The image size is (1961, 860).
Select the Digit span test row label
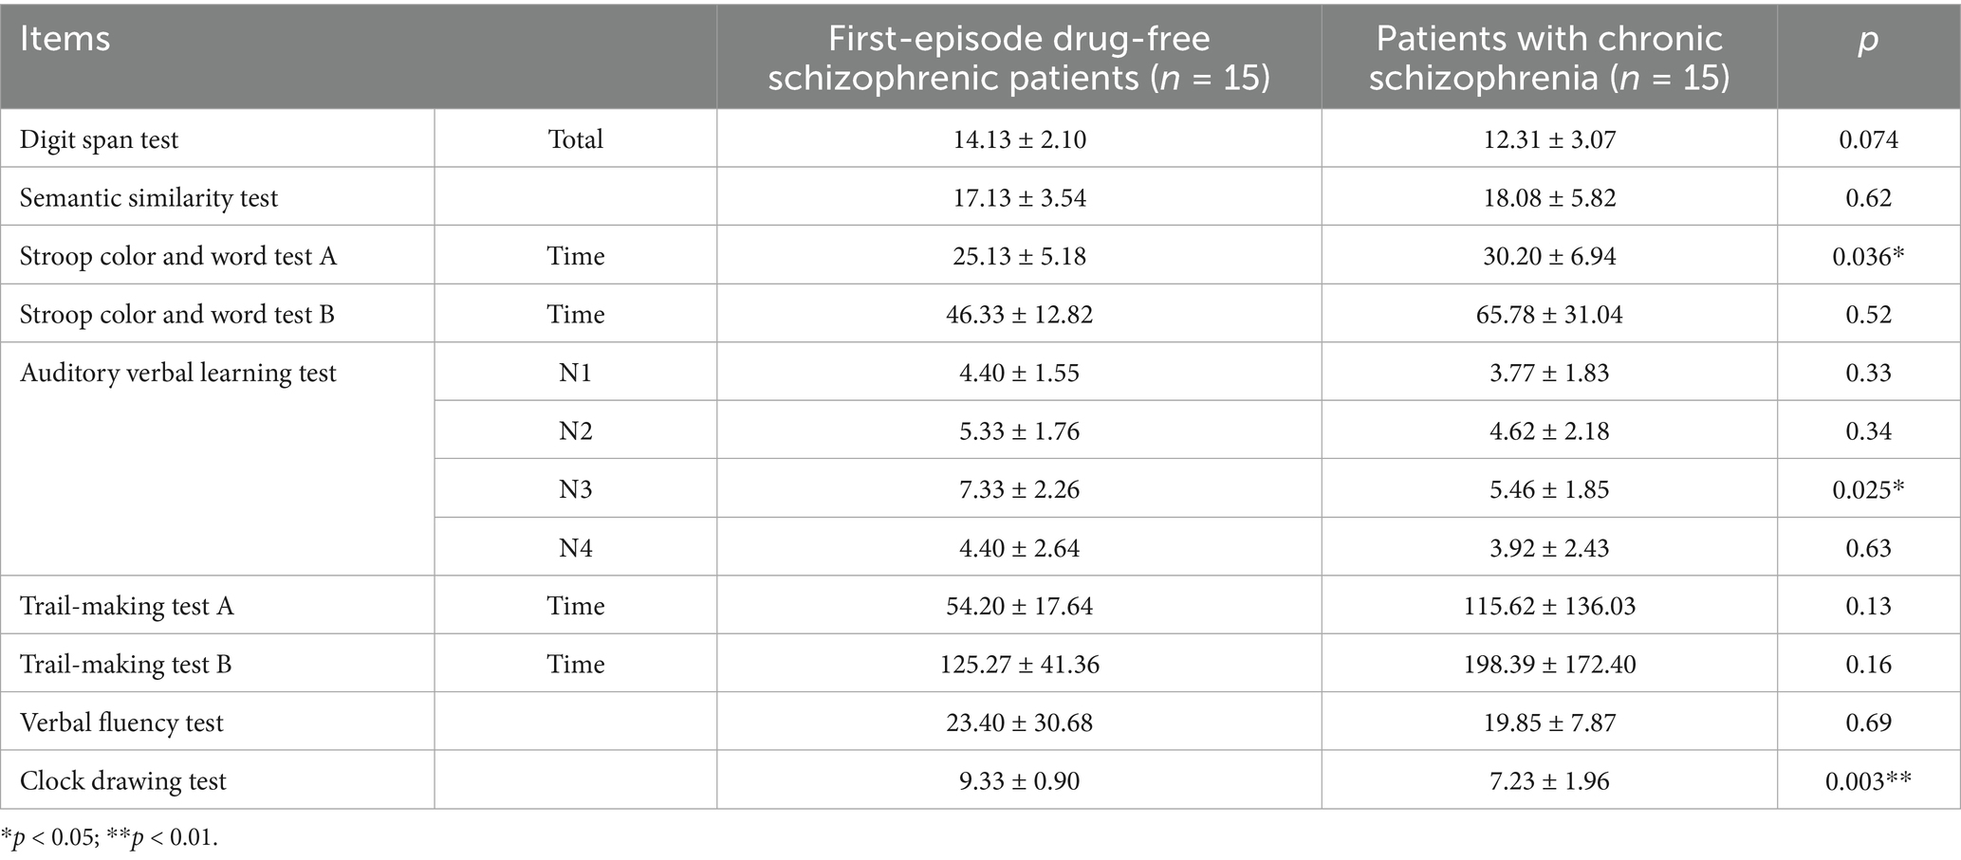pos(100,140)
